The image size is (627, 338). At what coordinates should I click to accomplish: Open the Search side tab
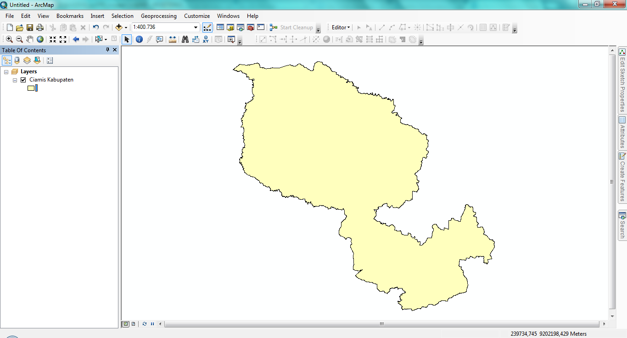622,225
